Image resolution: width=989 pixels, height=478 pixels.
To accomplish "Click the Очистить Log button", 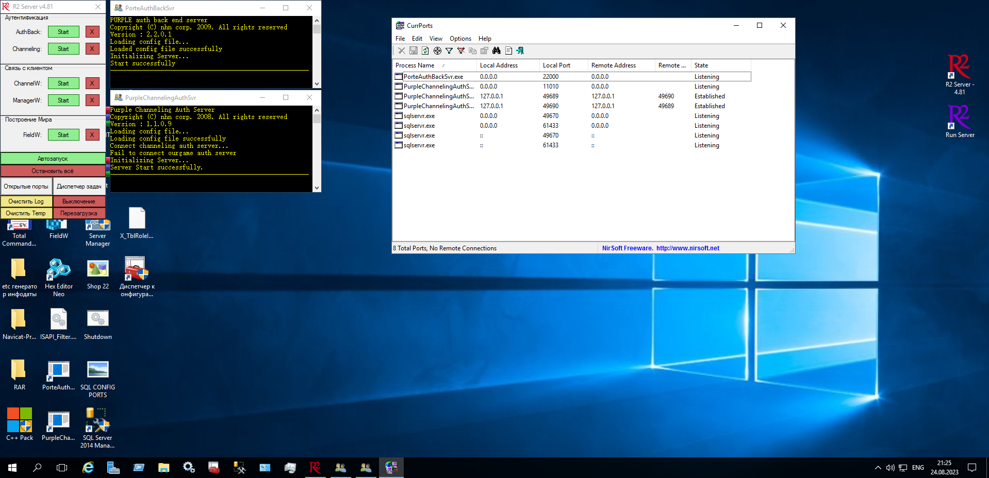I will click(26, 201).
